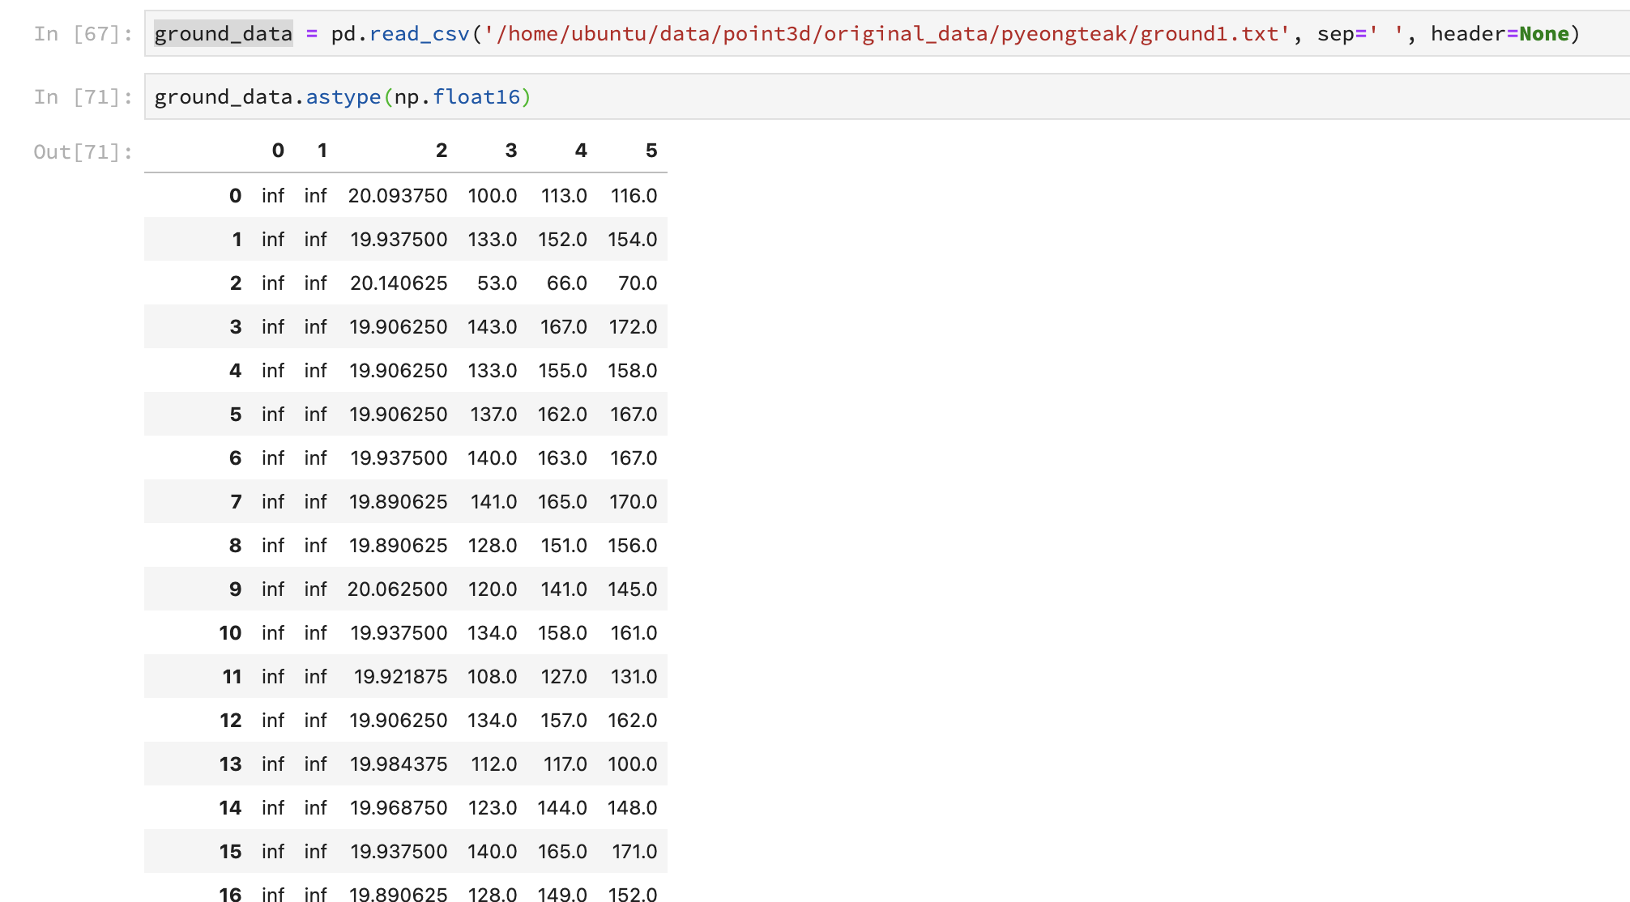Screen dimensions: 1630x902
Task: Click row index 9 in output table
Action: (x=235, y=589)
